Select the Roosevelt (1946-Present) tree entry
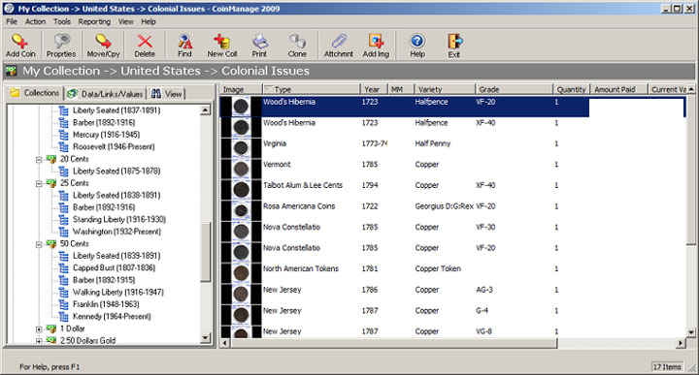The width and height of the screenshot is (699, 375). (x=114, y=146)
